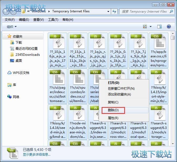The height and width of the screenshot is (162, 177).
Task: Select 网络 in the navigation pane
Action: pos(16,97)
